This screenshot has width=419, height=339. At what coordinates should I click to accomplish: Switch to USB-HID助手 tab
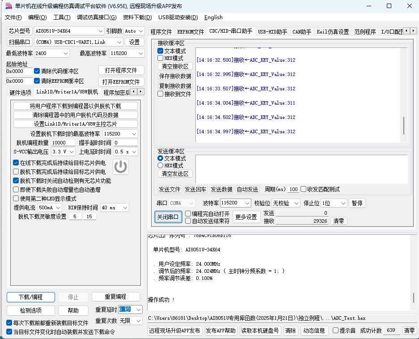point(272,32)
